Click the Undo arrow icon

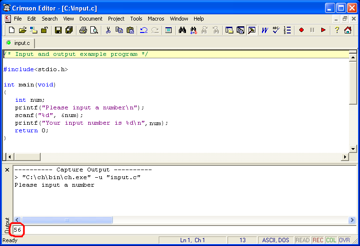click(144, 30)
